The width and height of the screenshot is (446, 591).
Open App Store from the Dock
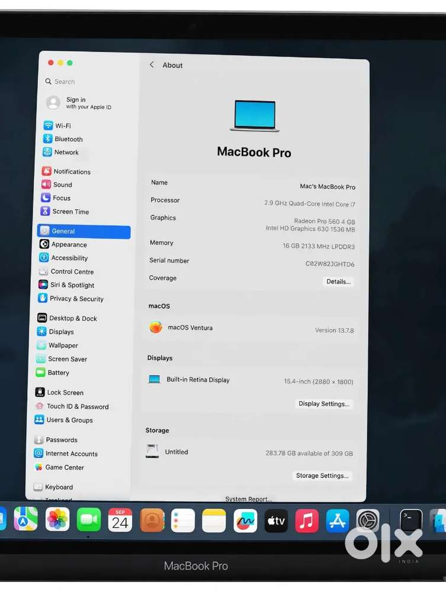point(338,521)
